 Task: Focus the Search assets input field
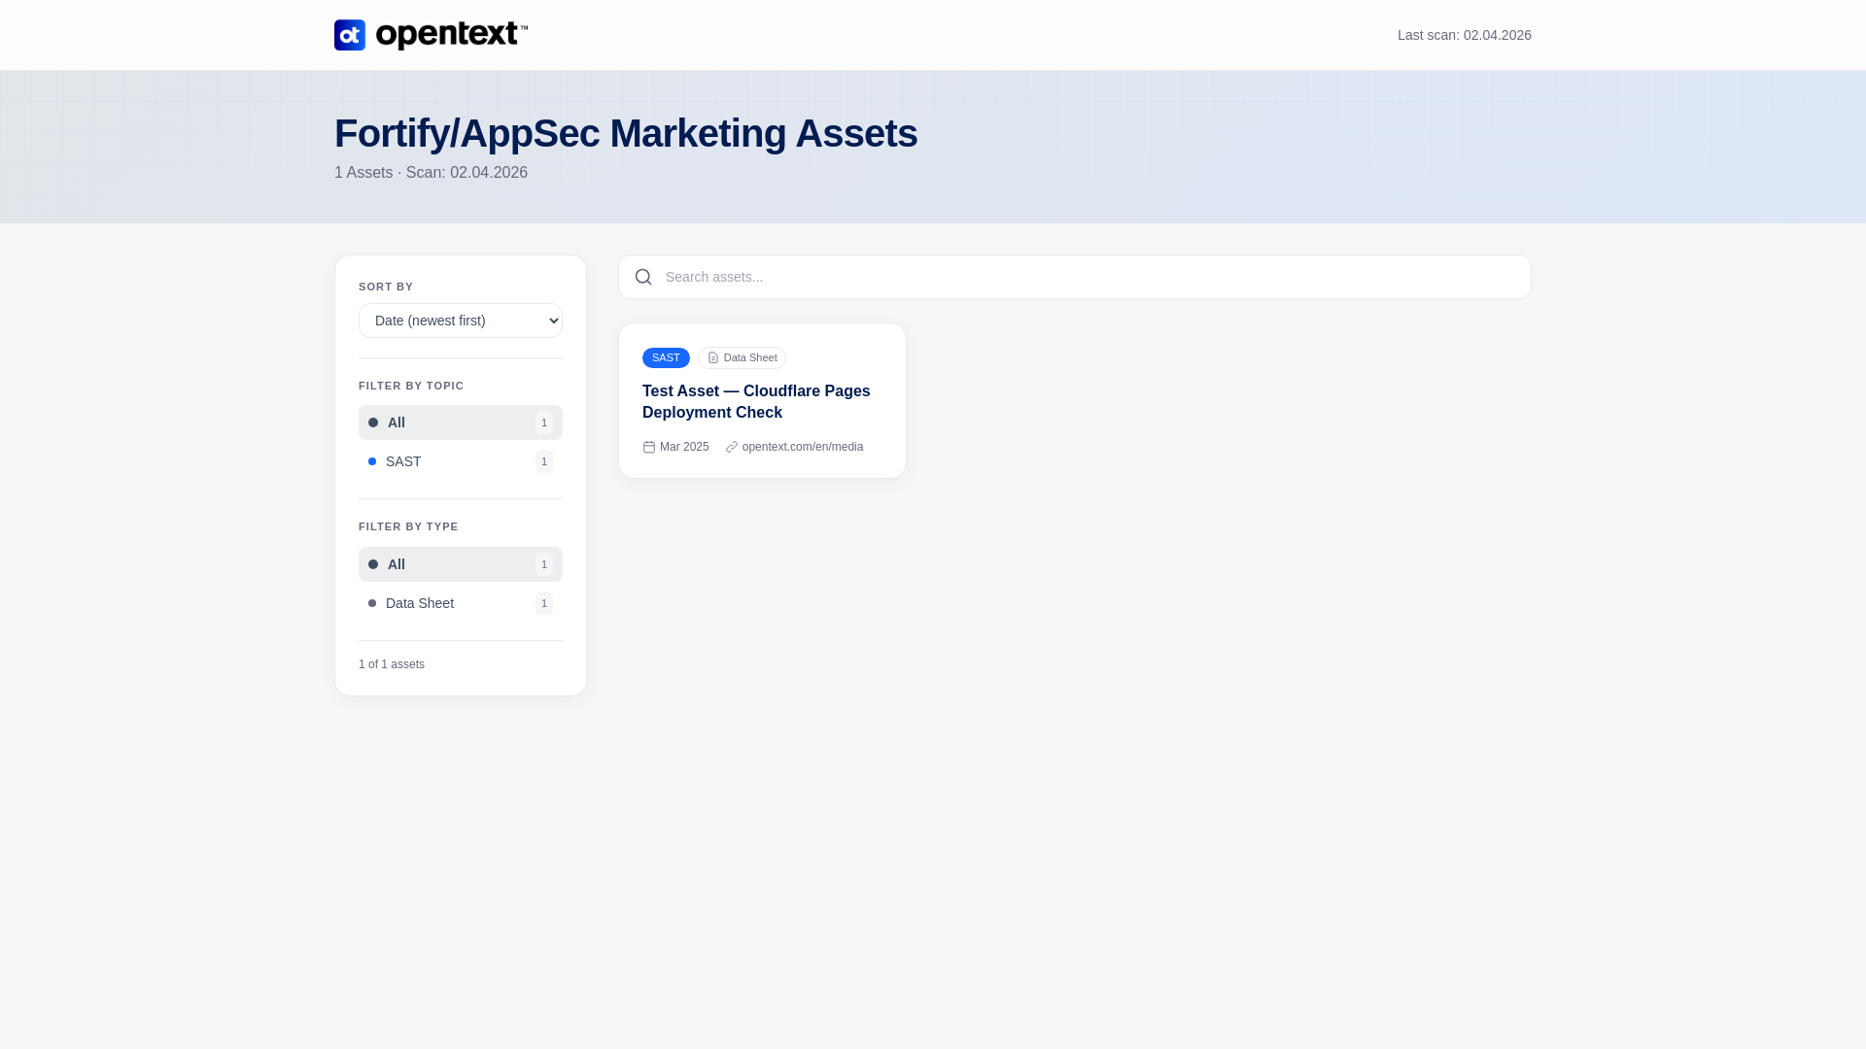pos(1075,277)
